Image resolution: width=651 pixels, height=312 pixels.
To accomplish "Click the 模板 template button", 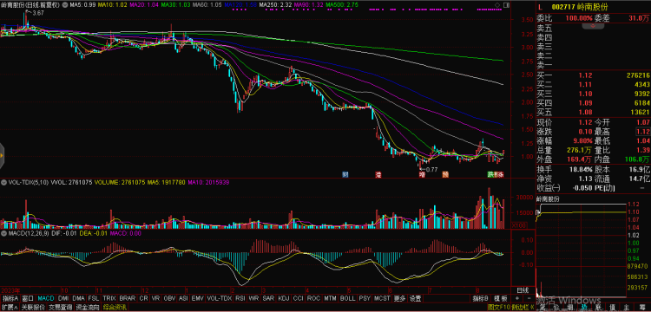I will 501,298.
